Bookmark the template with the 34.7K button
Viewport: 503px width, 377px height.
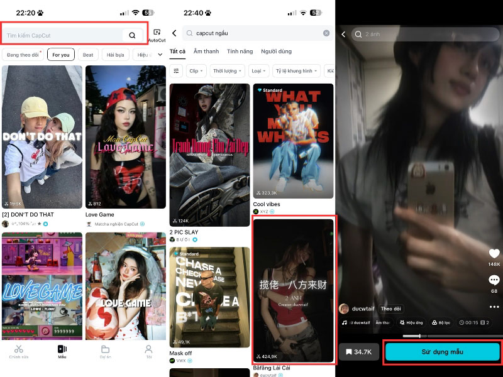coord(359,352)
